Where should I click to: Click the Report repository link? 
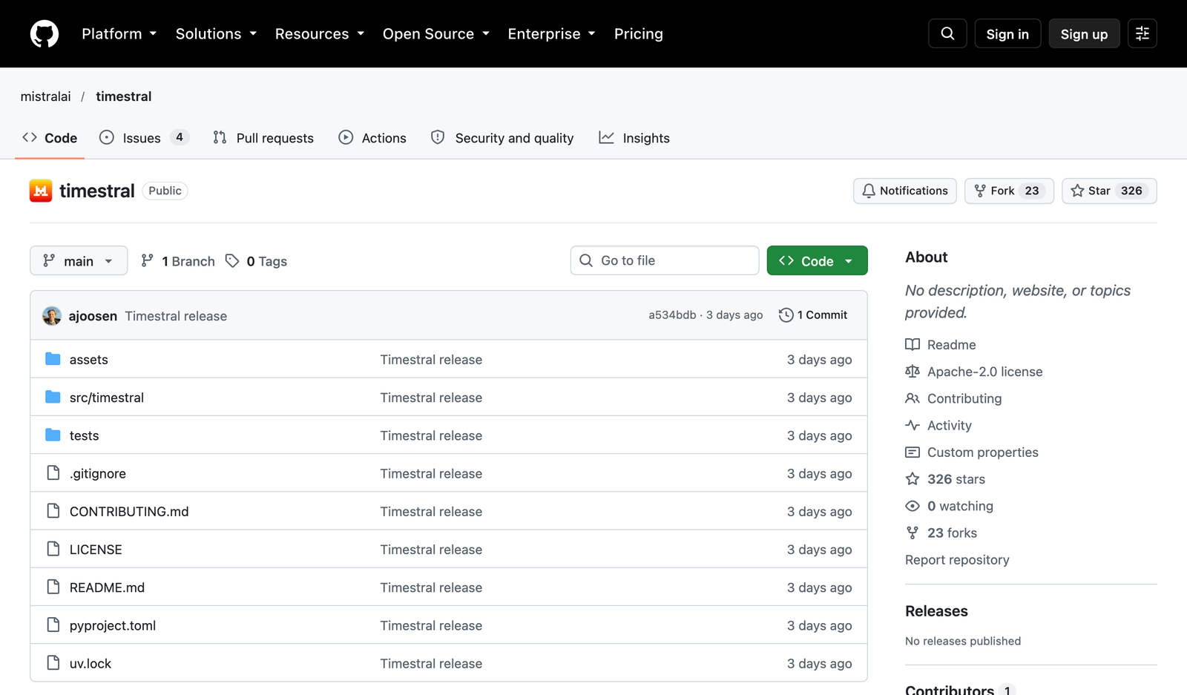point(957,560)
